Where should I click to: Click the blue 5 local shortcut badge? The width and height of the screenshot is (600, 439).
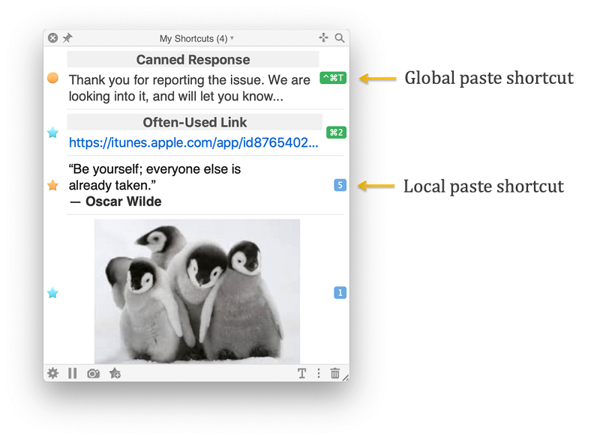point(339,183)
